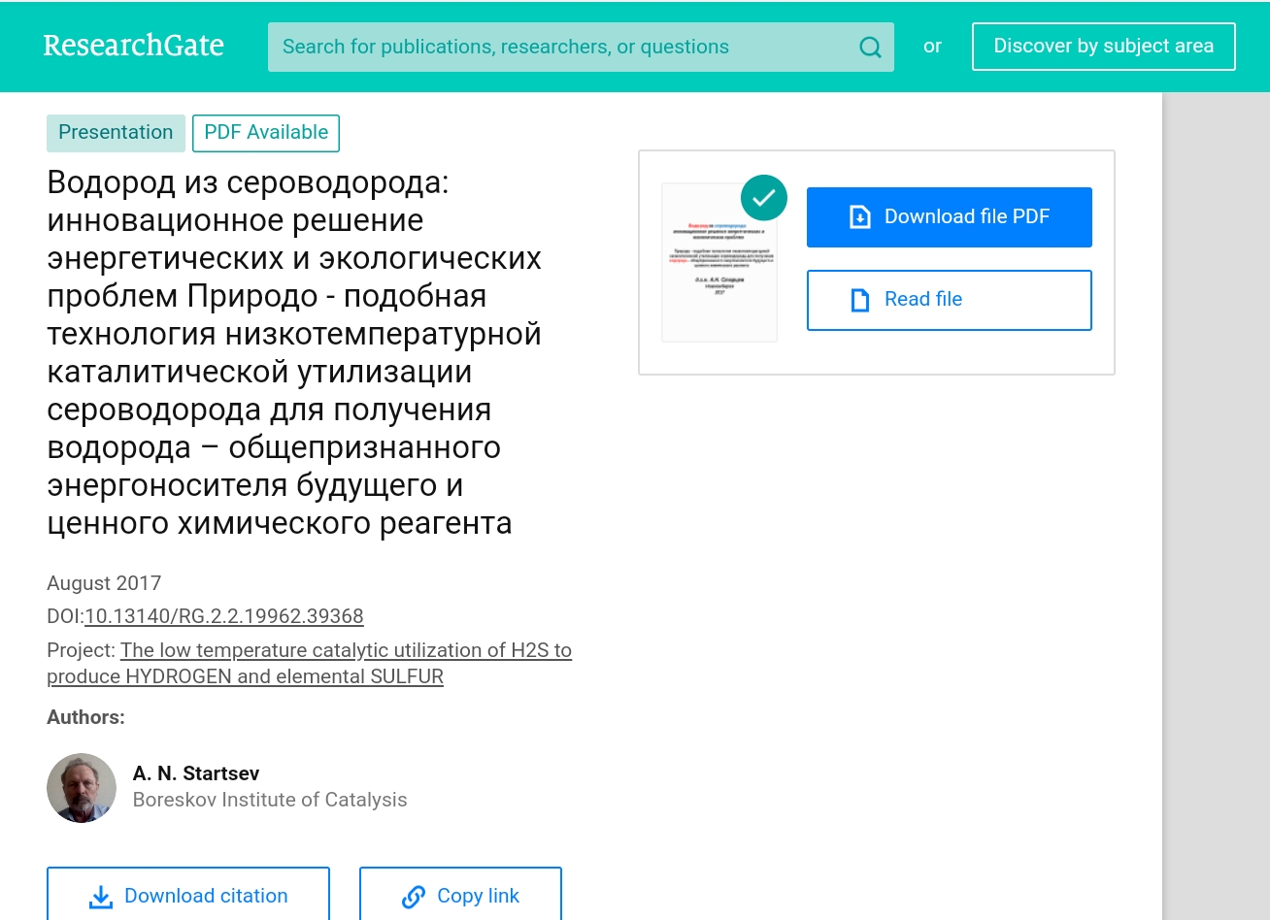This screenshot has height=920, width=1270.
Task: Open the A. N. Startsev author name link
Action: coord(196,773)
